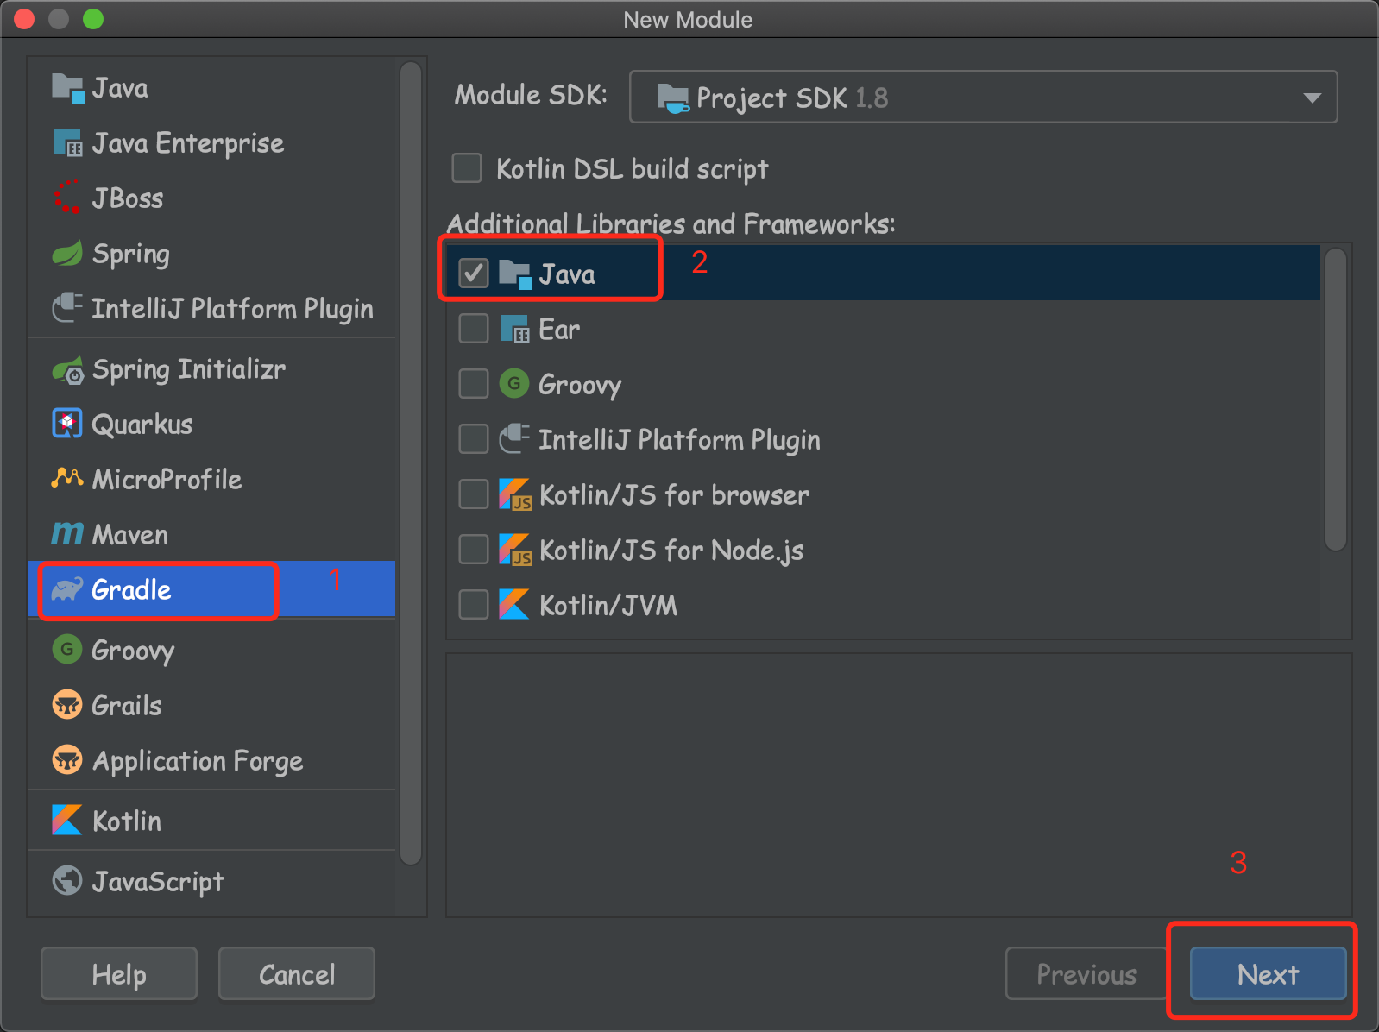This screenshot has height=1032, width=1379.
Task: Click the Ear framework icon
Action: (x=515, y=329)
